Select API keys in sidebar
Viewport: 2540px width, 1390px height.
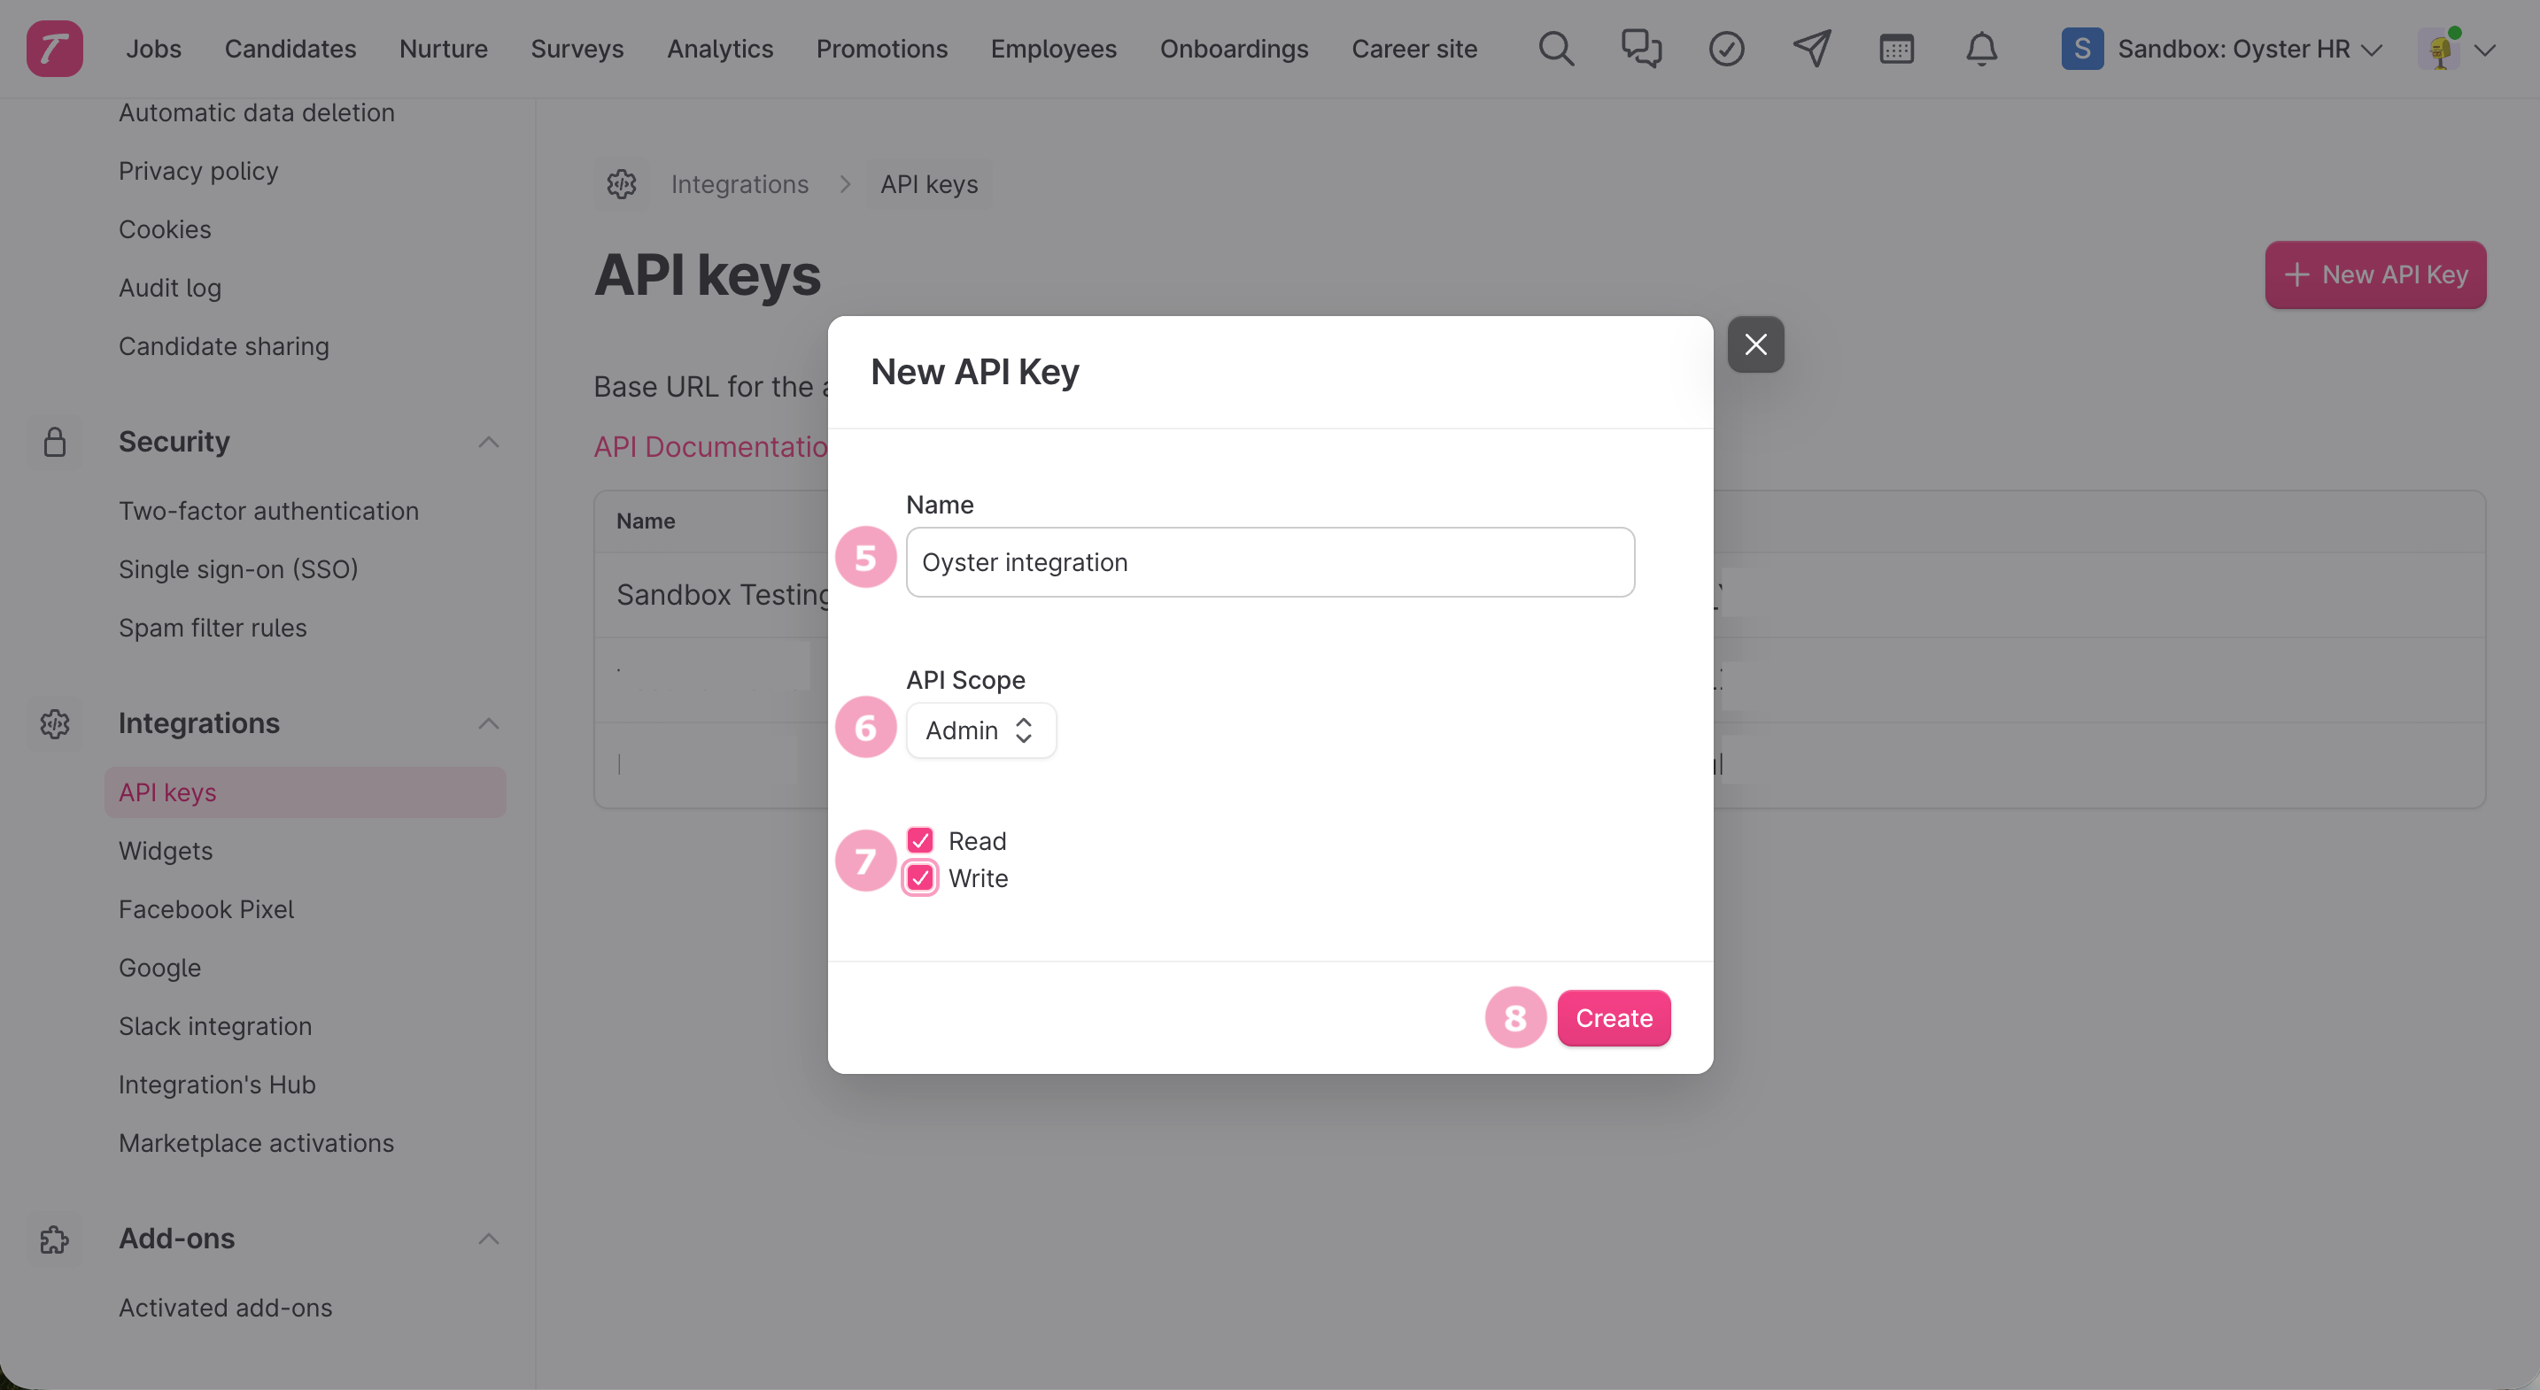[x=305, y=792]
